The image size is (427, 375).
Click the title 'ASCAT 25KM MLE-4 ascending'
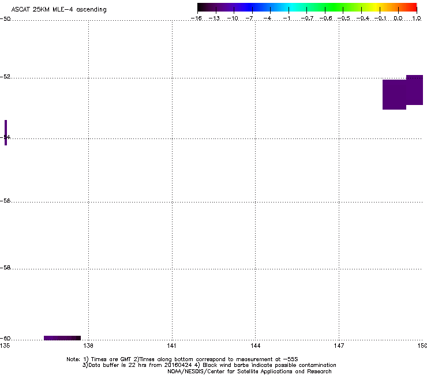point(59,10)
